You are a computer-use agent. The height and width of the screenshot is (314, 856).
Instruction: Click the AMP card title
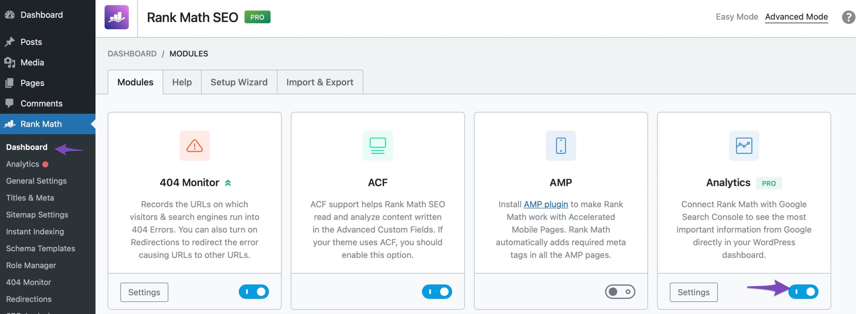[x=561, y=183]
